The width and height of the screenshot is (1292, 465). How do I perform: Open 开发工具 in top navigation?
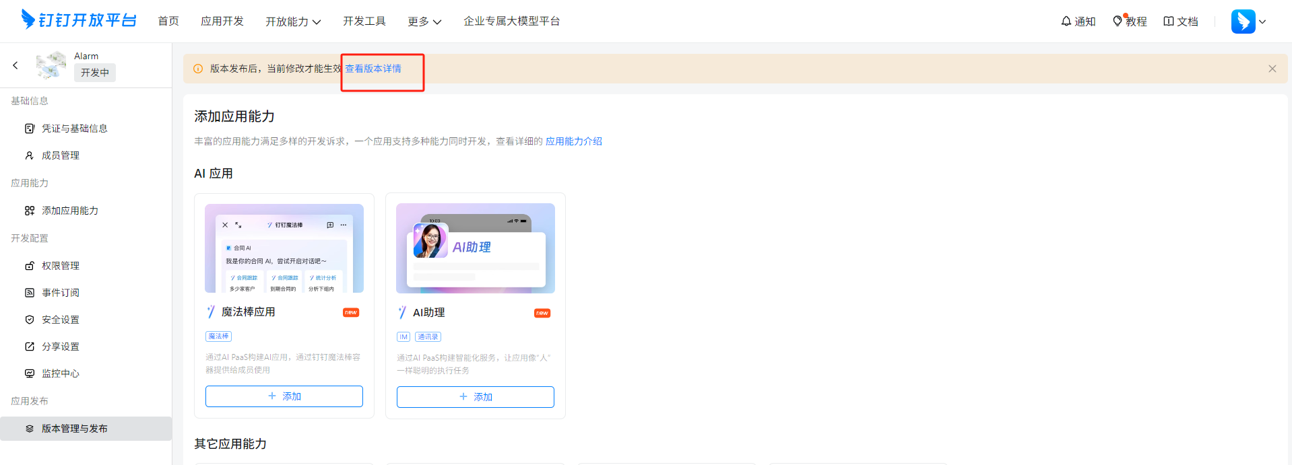point(364,22)
